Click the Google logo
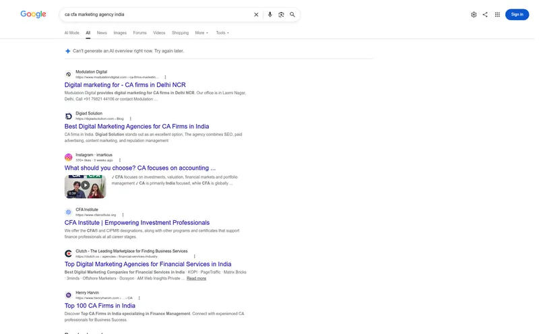This screenshot has height=334, width=539. coord(33,14)
